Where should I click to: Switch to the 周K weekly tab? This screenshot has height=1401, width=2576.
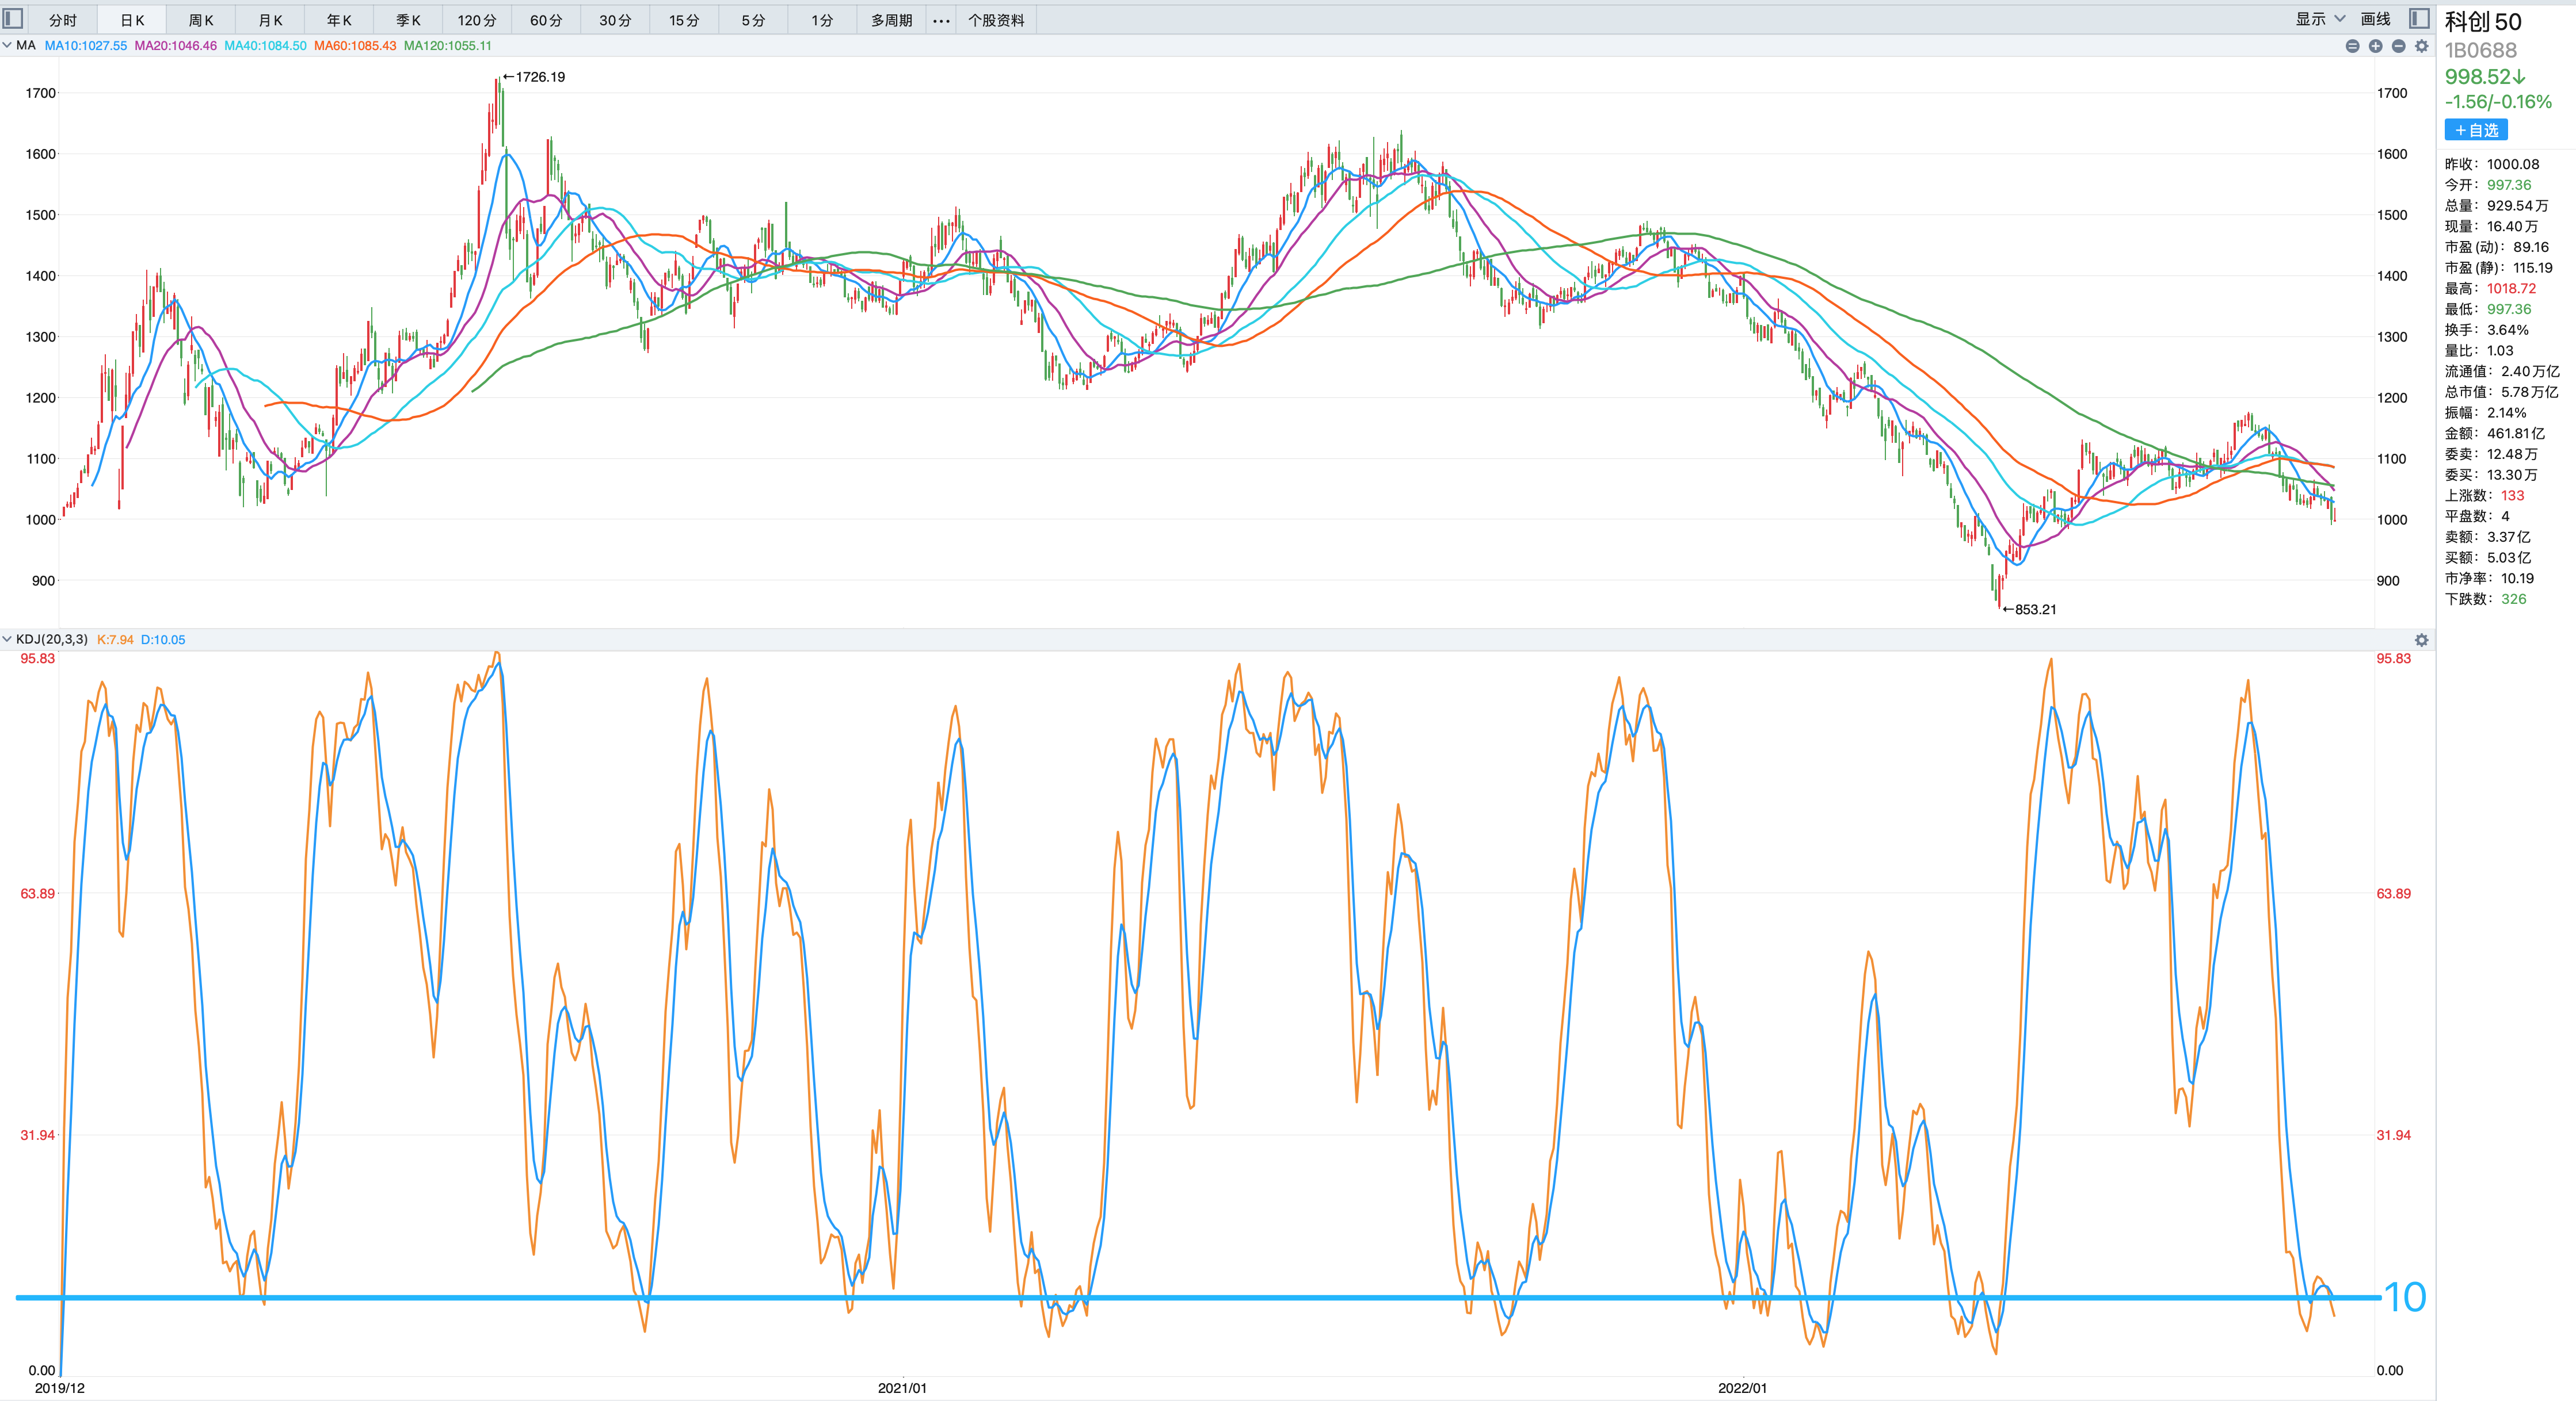coord(201,20)
